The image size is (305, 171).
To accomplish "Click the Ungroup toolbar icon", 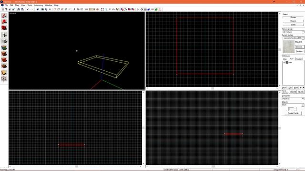I will click(x=46, y=9).
